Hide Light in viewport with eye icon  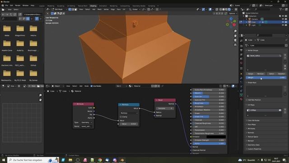[x=283, y=25]
